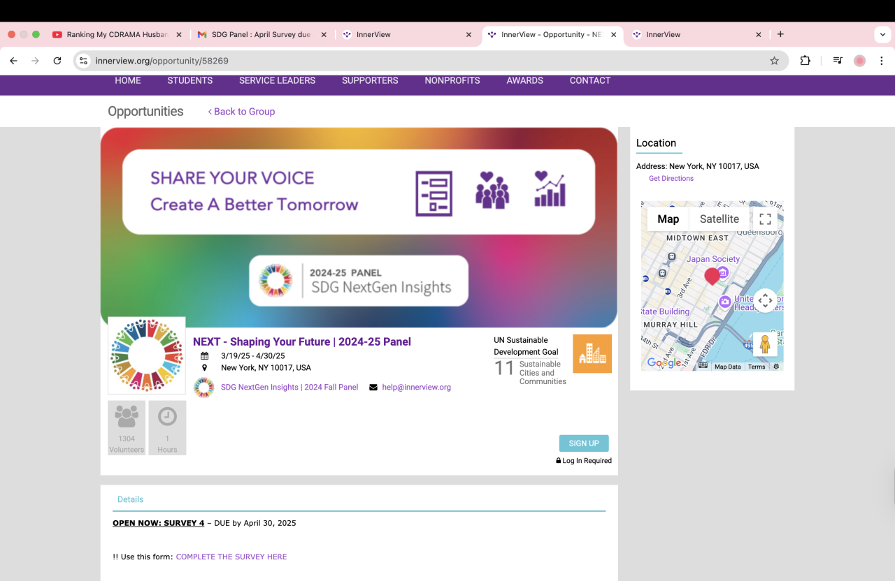
Task: Open the Extensions puzzle icon
Action: point(805,61)
